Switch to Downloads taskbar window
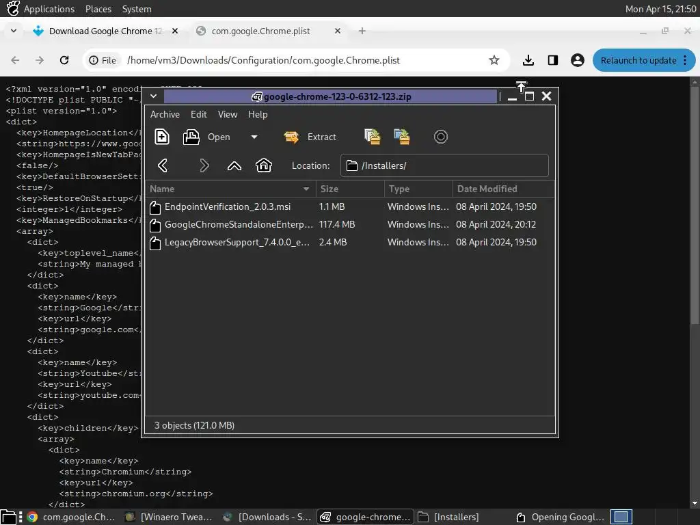Viewport: 700px width, 525px height. tap(267, 517)
